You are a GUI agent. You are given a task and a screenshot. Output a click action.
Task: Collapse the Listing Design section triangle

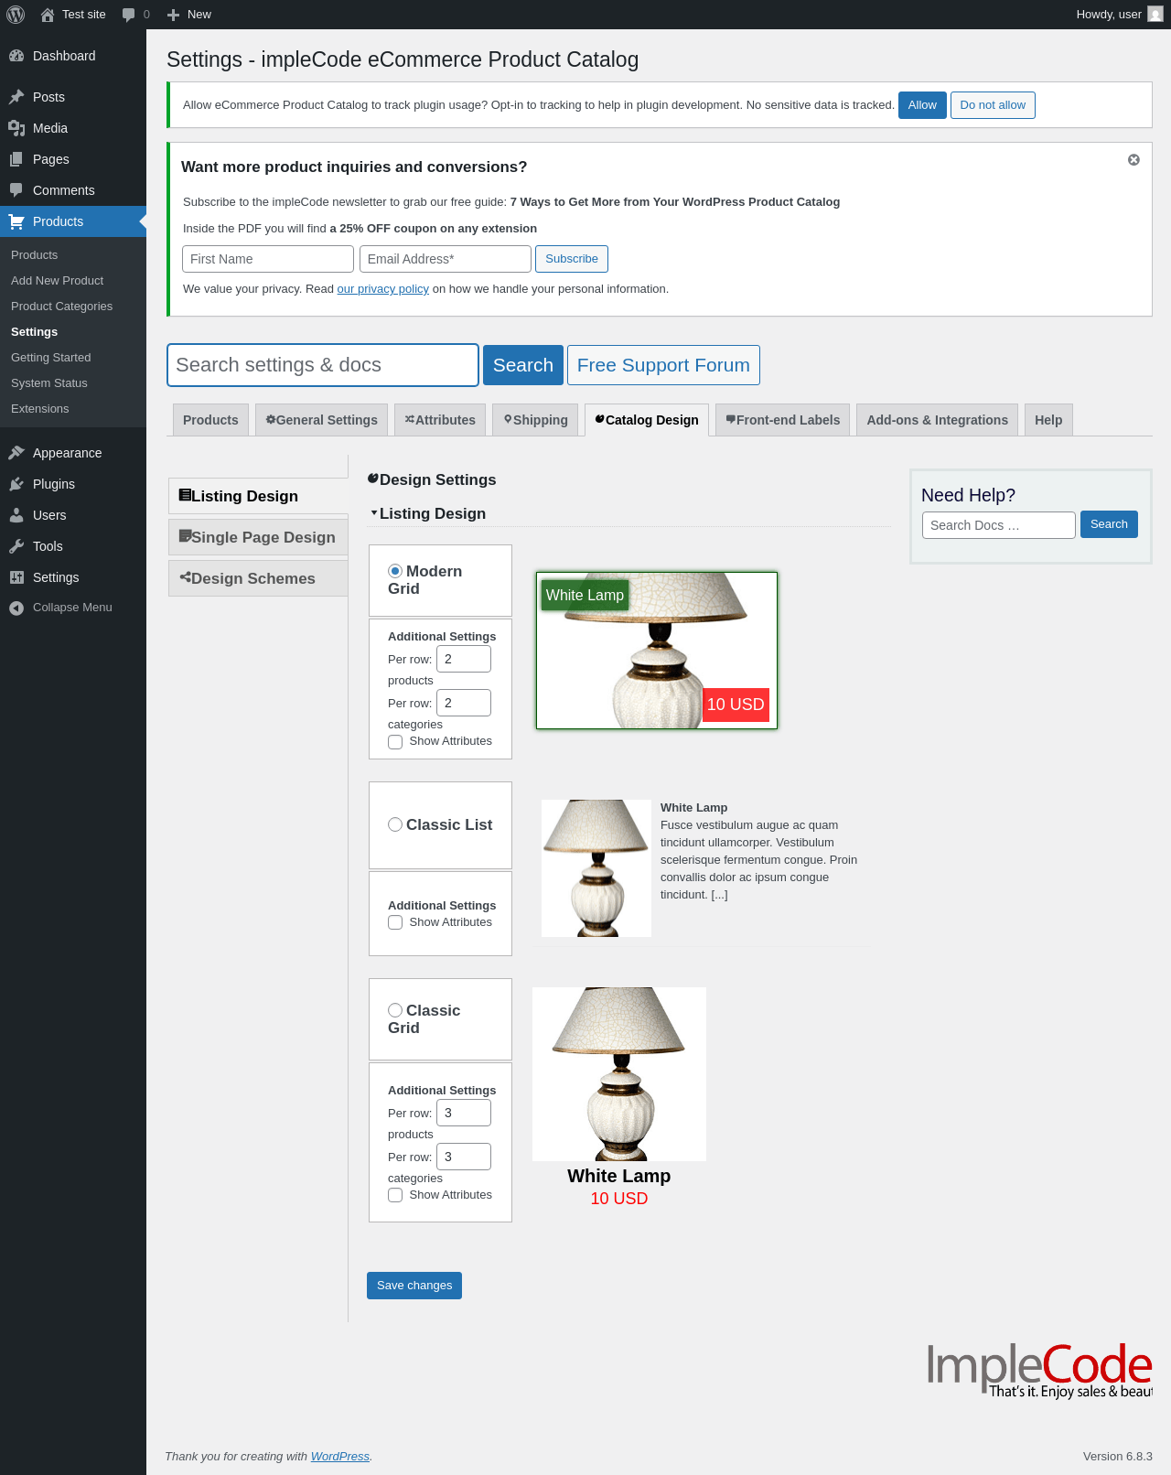coord(373,513)
